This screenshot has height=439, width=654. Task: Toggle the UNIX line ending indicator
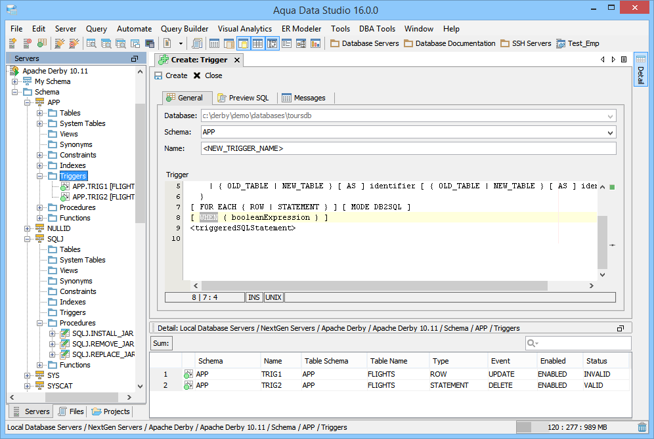(x=273, y=297)
